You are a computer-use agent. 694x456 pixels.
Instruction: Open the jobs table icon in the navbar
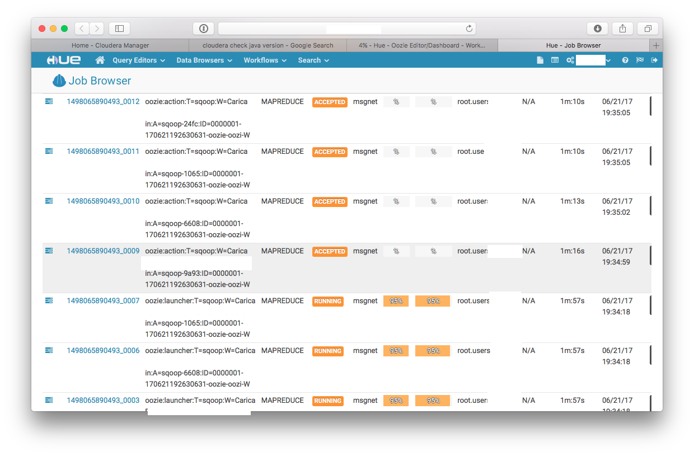[555, 60]
